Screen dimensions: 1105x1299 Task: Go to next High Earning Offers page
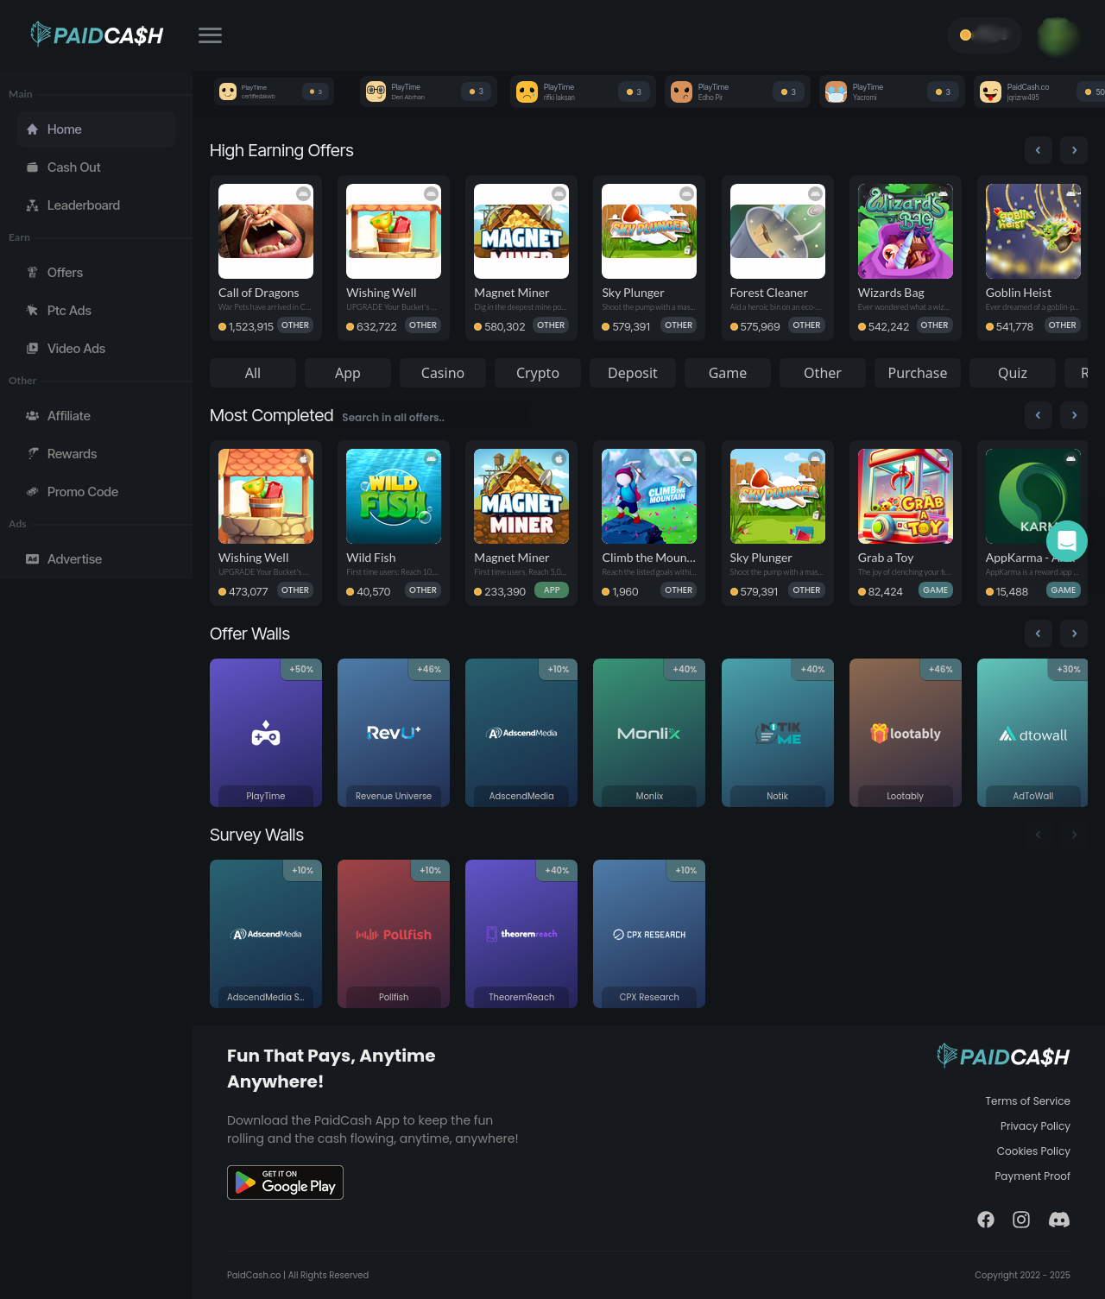[1074, 150]
